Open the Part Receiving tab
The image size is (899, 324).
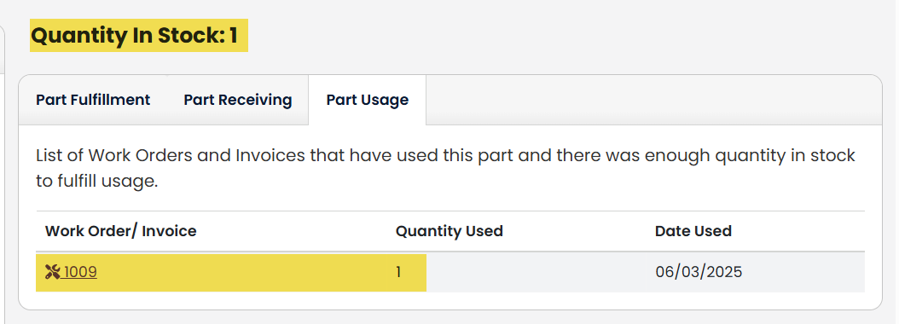coord(238,100)
